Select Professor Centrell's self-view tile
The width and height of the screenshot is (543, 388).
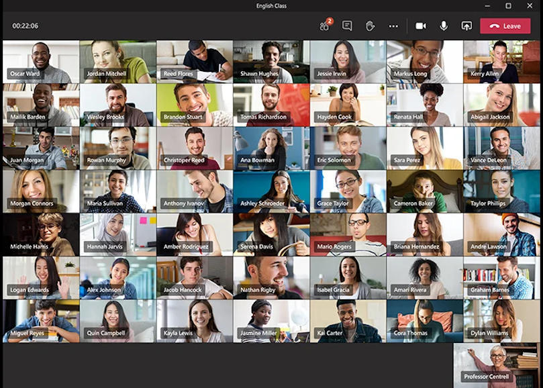coord(497,365)
